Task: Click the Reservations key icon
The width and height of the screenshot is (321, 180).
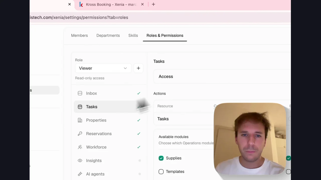Action: point(80,134)
